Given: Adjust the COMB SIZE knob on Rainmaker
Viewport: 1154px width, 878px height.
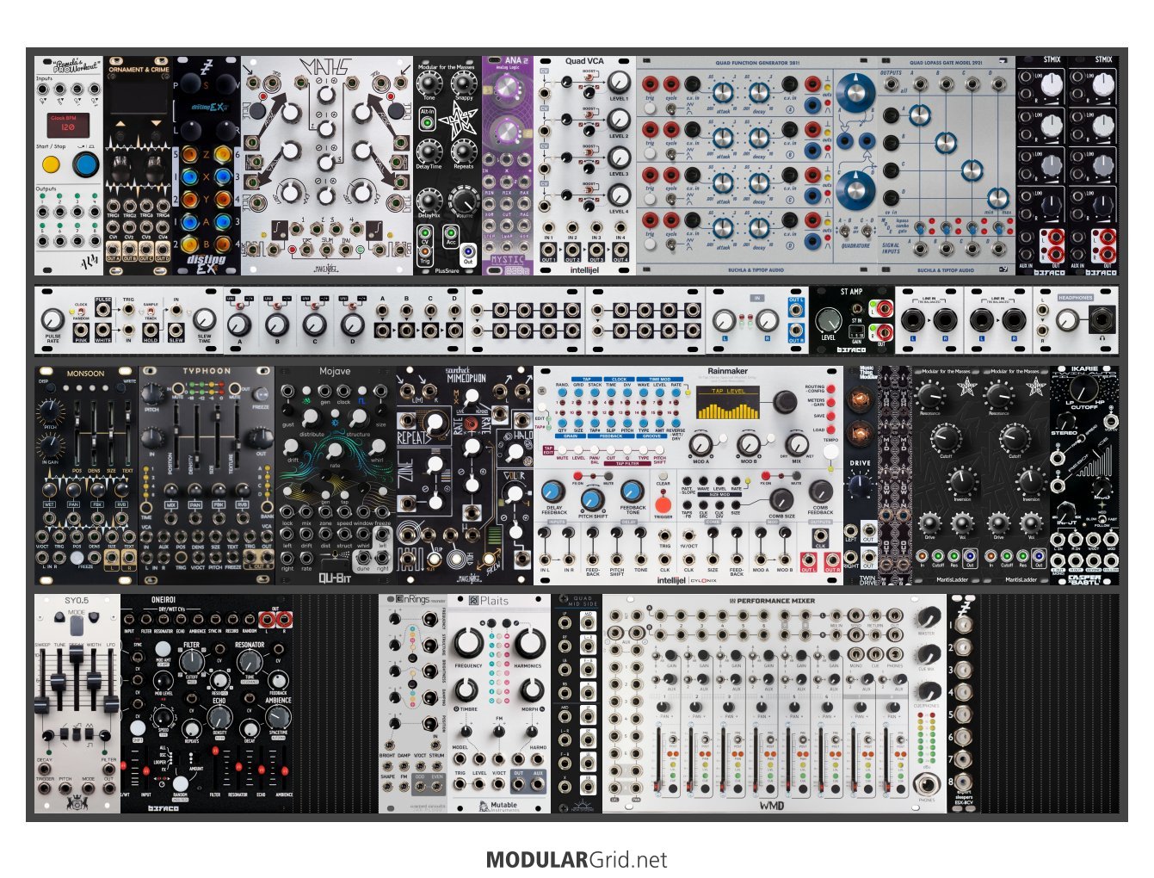Looking at the screenshot, I should (781, 500).
